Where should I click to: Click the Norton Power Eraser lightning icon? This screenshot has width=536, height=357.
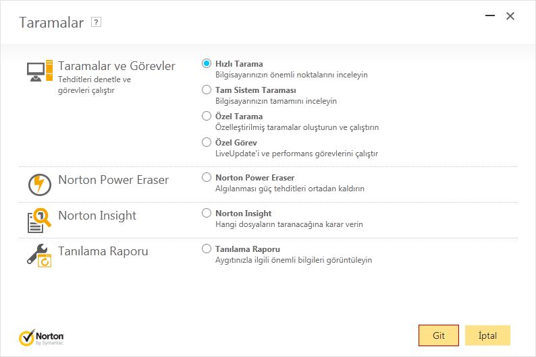pyautogui.click(x=40, y=185)
